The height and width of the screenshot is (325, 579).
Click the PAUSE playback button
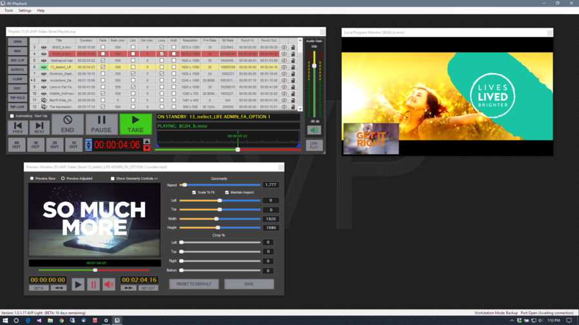(101, 124)
